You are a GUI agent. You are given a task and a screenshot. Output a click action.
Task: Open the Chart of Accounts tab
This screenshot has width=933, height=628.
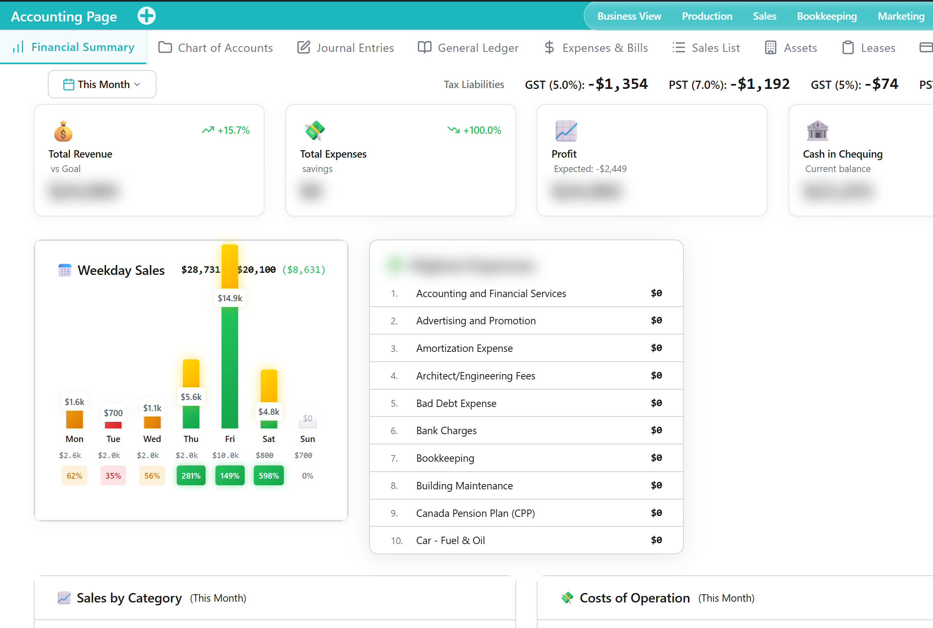tap(216, 48)
